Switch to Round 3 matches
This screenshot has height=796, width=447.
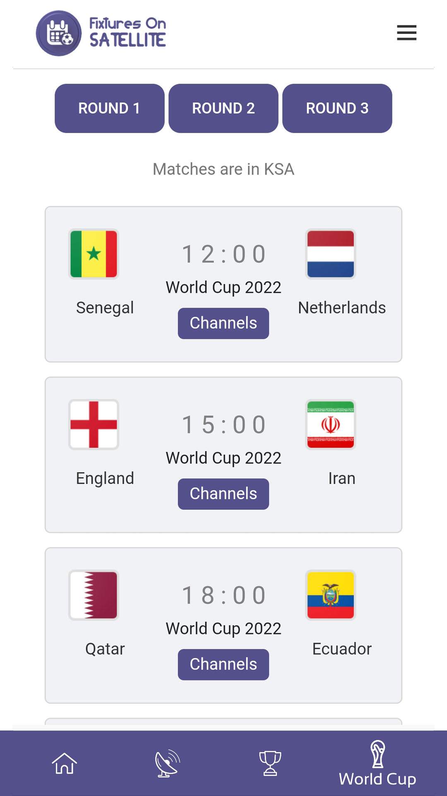tap(337, 108)
